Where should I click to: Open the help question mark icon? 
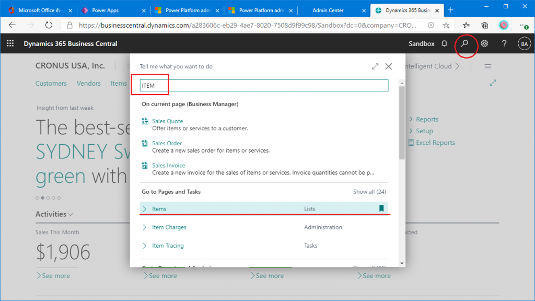coord(504,43)
